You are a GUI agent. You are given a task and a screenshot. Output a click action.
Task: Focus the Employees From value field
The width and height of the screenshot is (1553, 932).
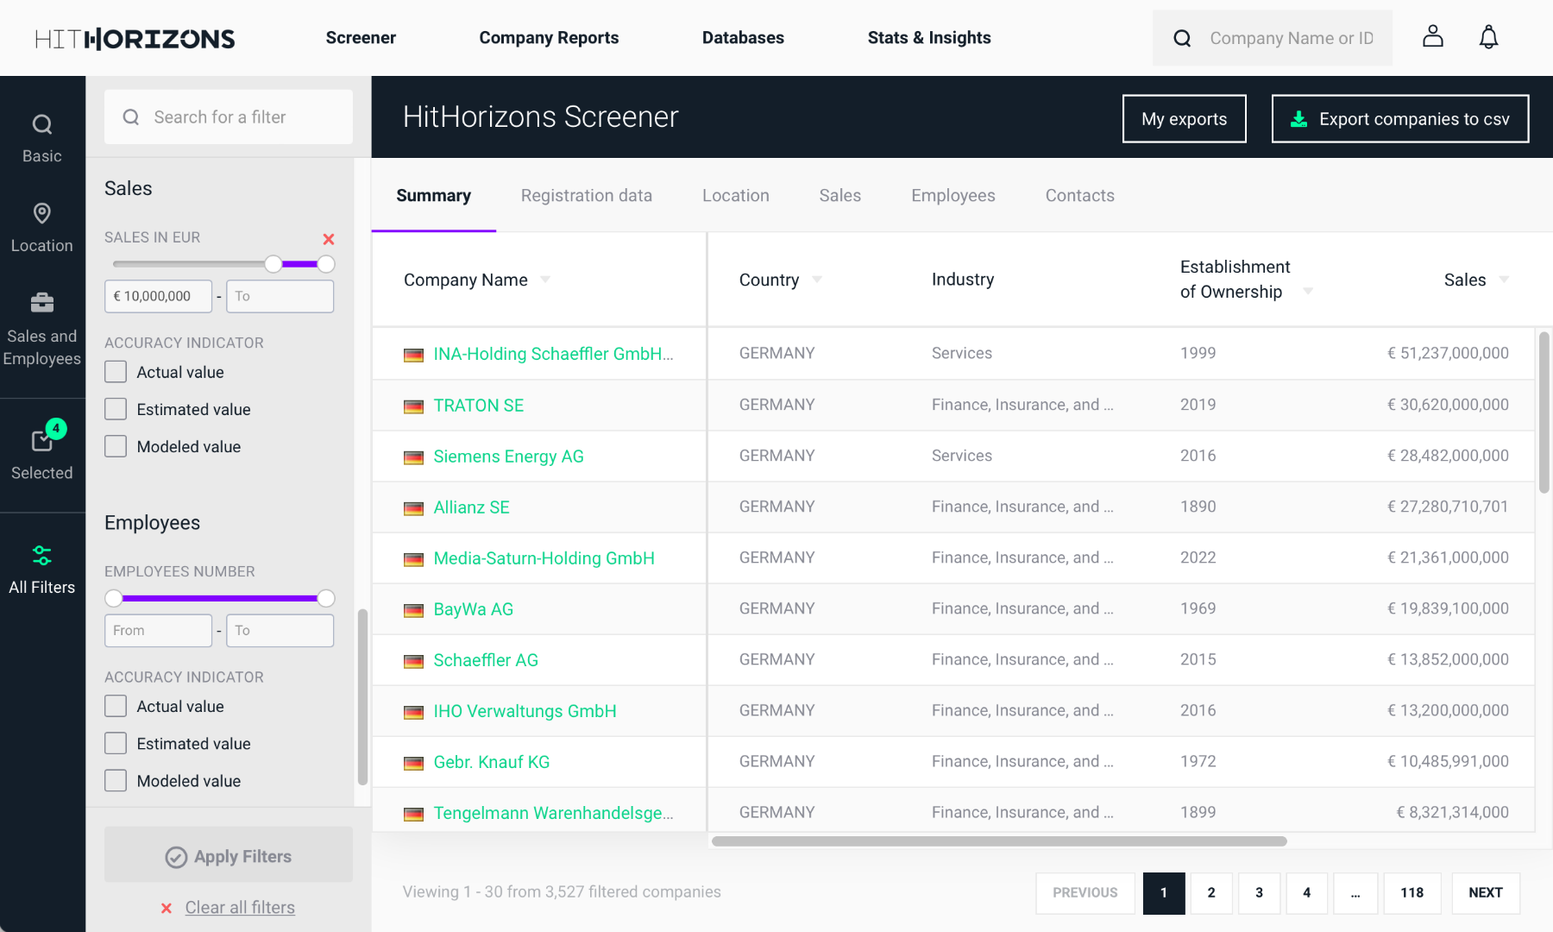(158, 630)
